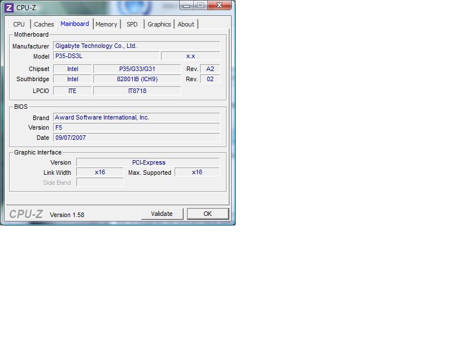Click the Graphic Interface Version PCI-Express field
The image size is (452, 358).
click(x=147, y=162)
